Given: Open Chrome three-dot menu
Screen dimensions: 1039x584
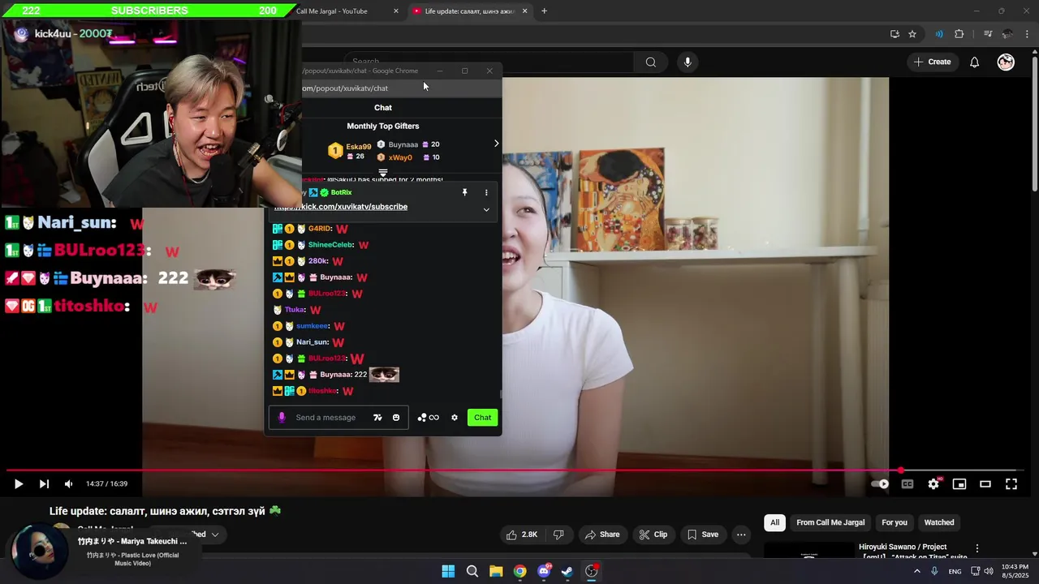Looking at the screenshot, I should 1028,34.
